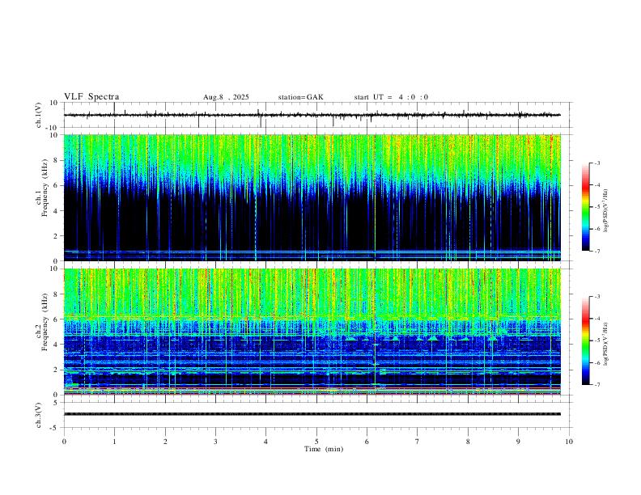Viewport: 641px width, 495px height.
Task: Click time axis tick label "0"
Action: tap(64, 442)
